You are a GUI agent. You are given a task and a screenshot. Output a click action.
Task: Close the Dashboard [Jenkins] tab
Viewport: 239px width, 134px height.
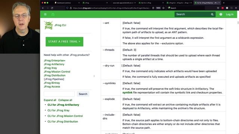(x=79, y=3)
